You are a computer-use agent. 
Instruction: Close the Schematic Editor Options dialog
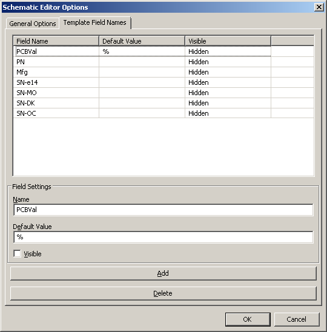[319, 7]
